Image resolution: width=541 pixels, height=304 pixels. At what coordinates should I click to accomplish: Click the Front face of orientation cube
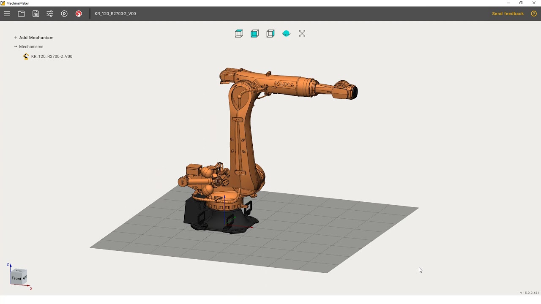pos(16,278)
